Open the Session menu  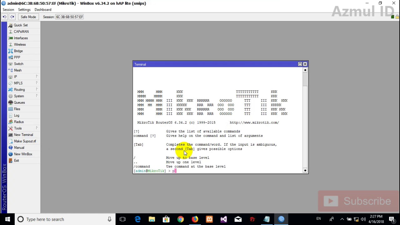(x=8, y=10)
